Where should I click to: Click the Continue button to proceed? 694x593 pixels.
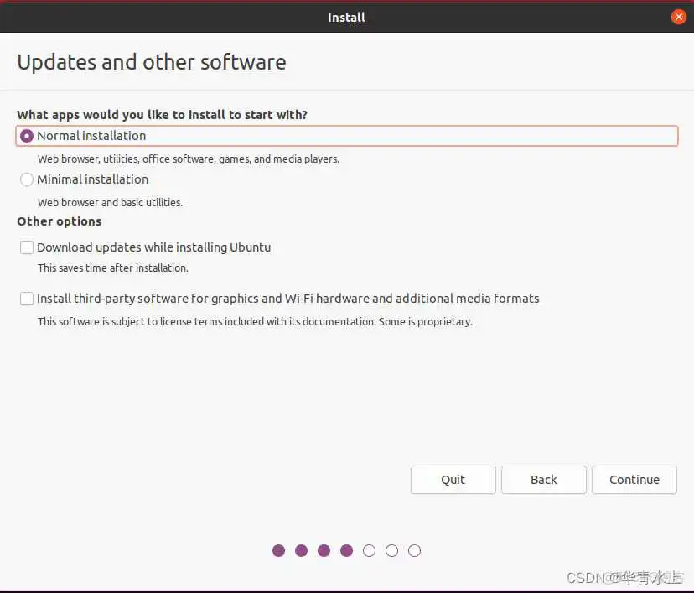[x=634, y=479]
